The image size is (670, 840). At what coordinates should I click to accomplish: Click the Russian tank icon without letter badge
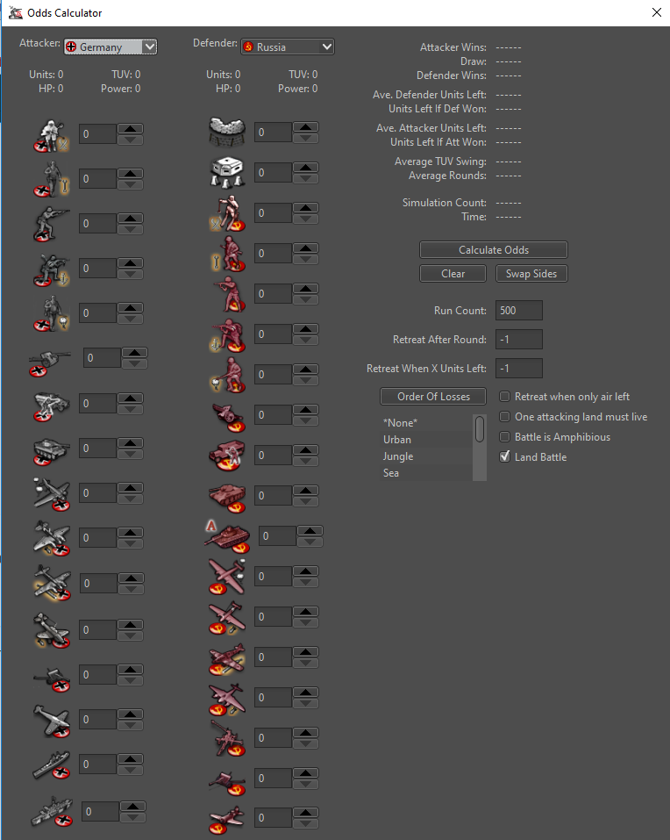click(x=227, y=498)
